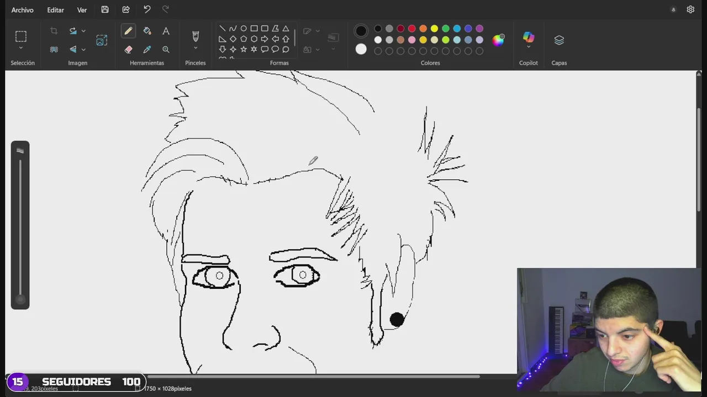
Task: Click the Flip image icon
Action: 73,50
